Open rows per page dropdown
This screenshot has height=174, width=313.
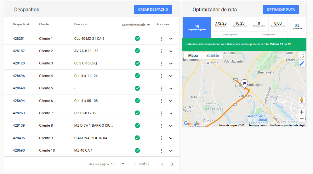pos(118,164)
